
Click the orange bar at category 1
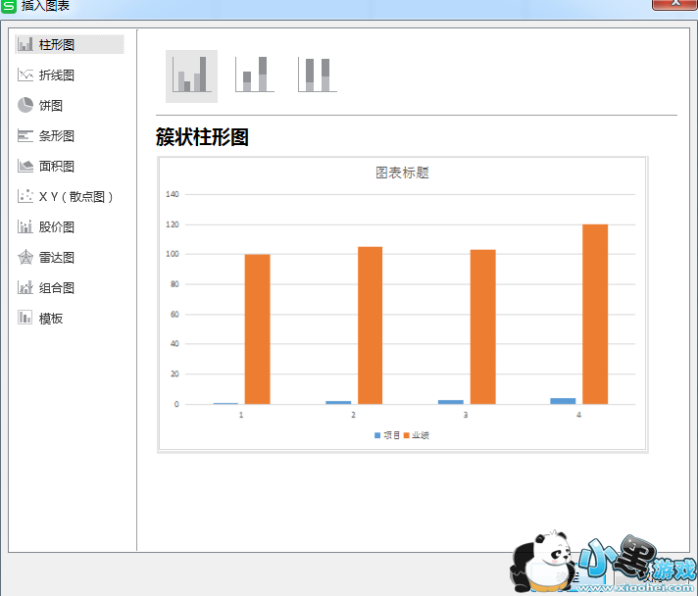[257, 328]
